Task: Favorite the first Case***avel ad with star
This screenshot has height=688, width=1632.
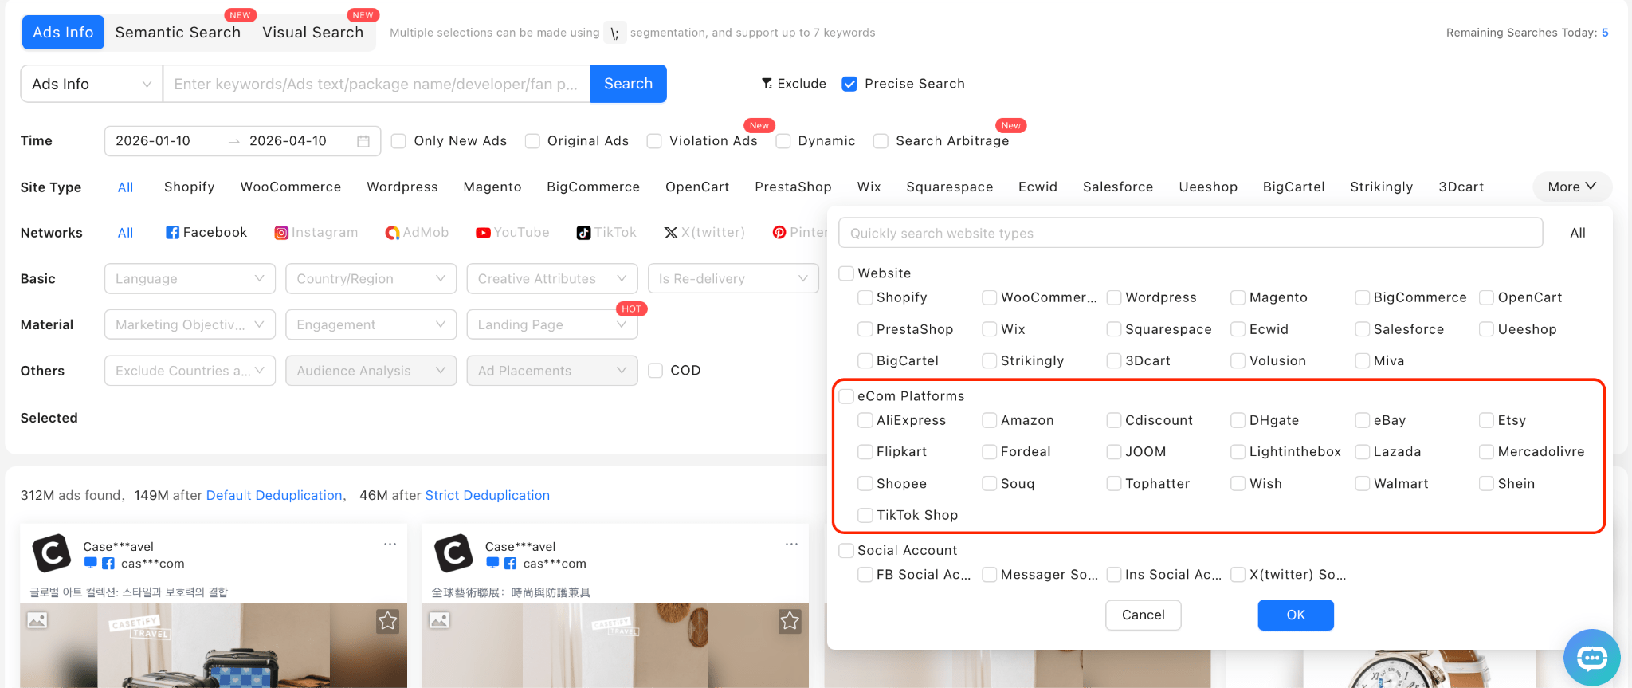Action: [388, 621]
